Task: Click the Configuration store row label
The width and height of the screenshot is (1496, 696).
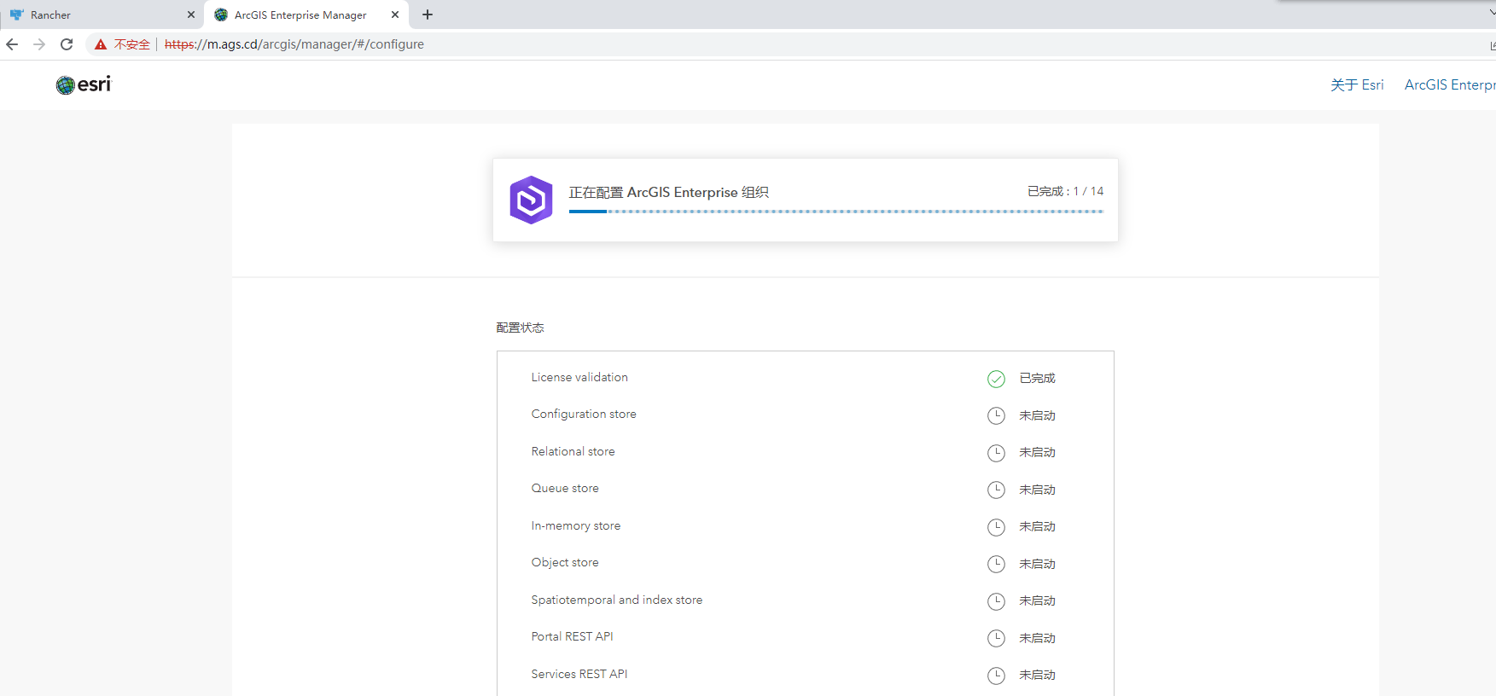Action: pyautogui.click(x=584, y=415)
